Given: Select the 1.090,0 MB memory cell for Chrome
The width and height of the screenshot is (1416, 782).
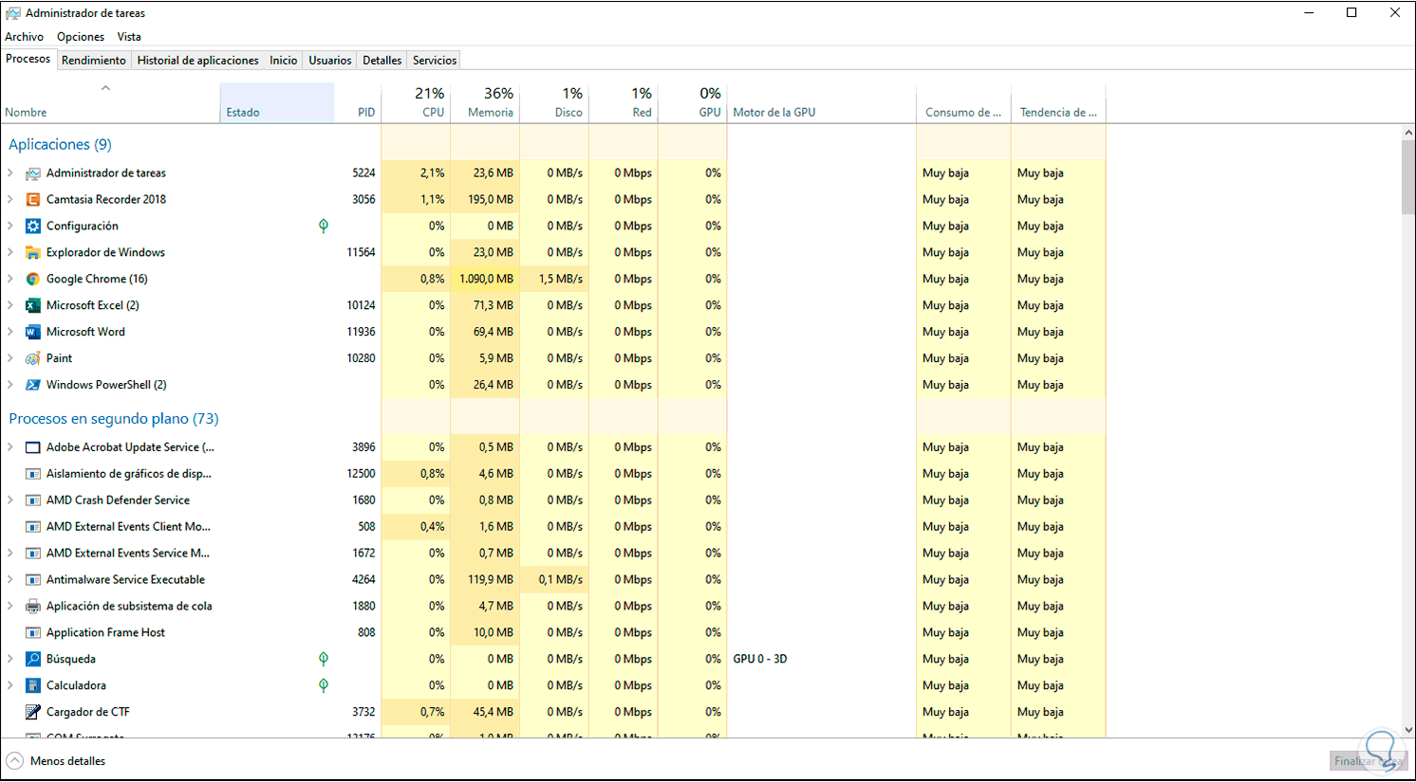Looking at the screenshot, I should (485, 280).
